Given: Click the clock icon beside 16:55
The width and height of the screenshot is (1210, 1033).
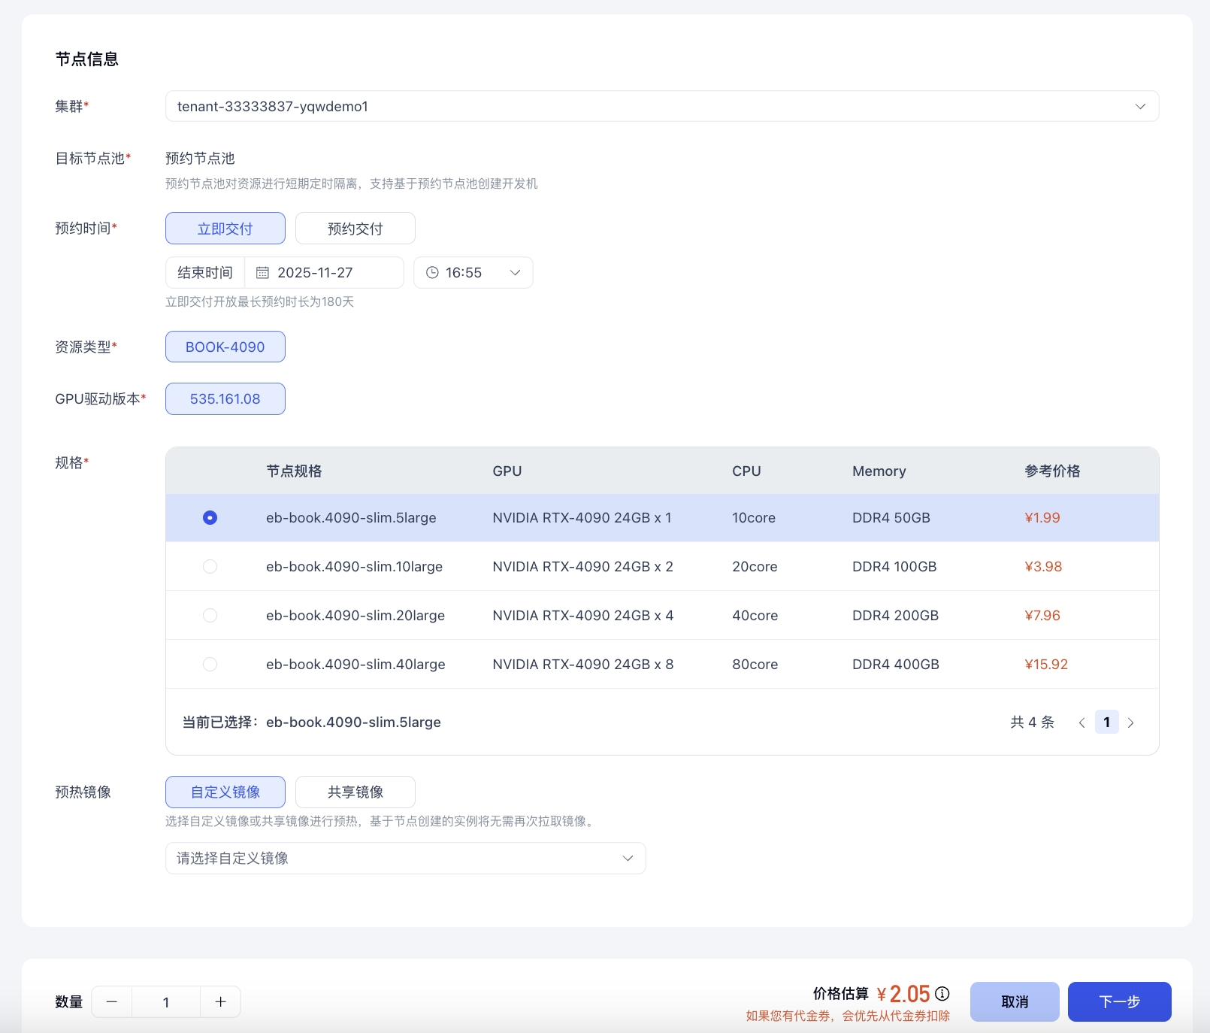Looking at the screenshot, I should pyautogui.click(x=432, y=273).
